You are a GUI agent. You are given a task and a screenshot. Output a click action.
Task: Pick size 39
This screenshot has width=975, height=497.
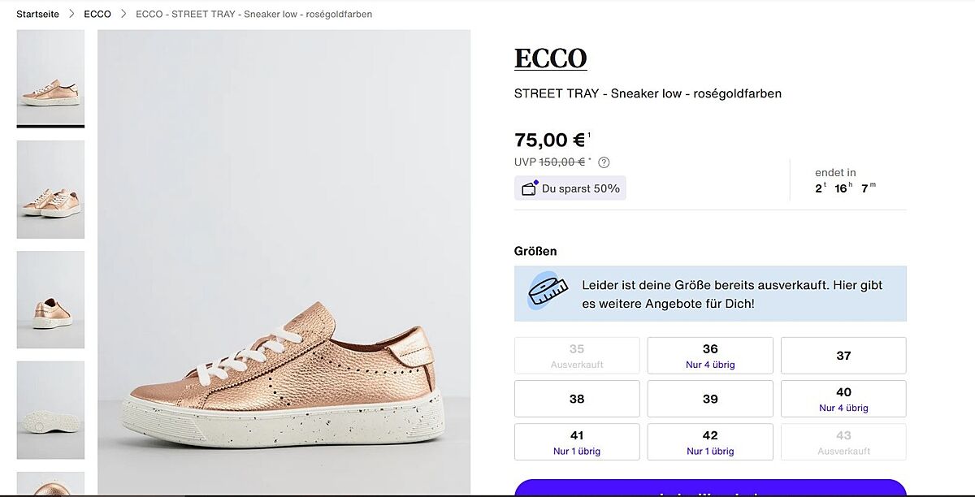710,399
